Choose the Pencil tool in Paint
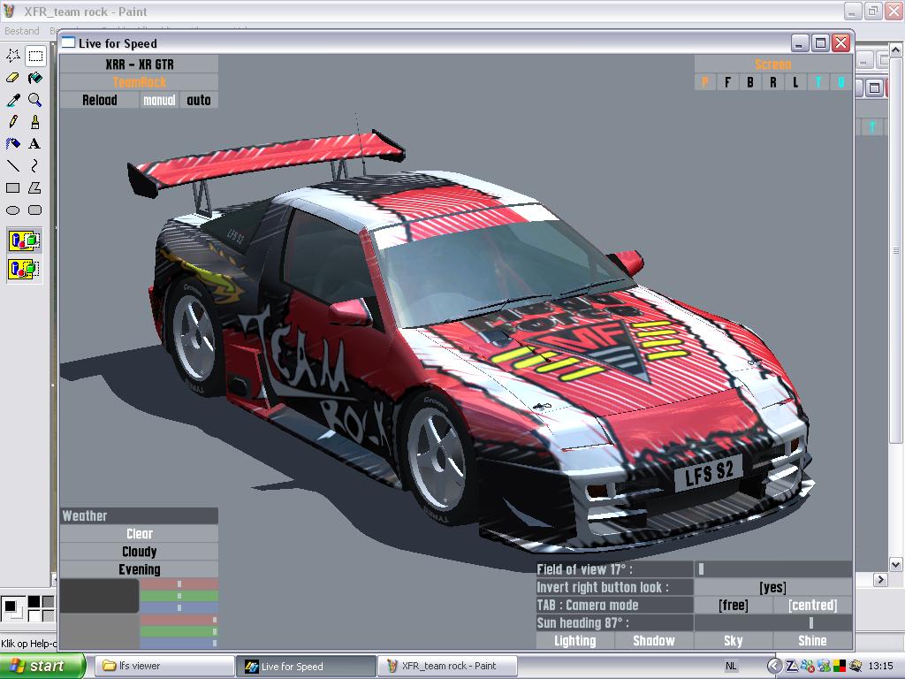This screenshot has height=679, width=905. pyautogui.click(x=12, y=122)
